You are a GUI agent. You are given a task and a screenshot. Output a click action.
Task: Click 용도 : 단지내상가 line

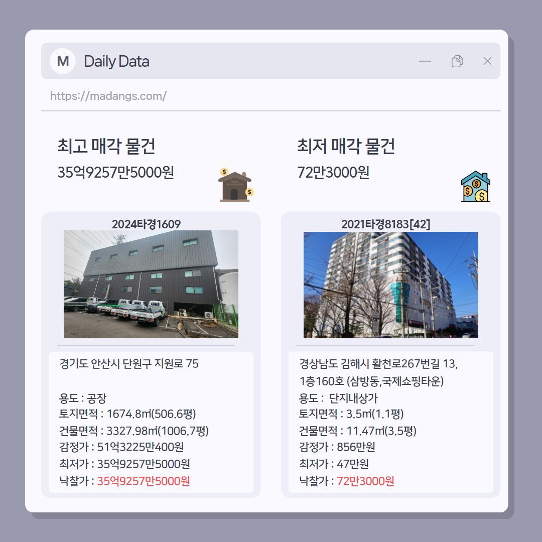pos(338,398)
